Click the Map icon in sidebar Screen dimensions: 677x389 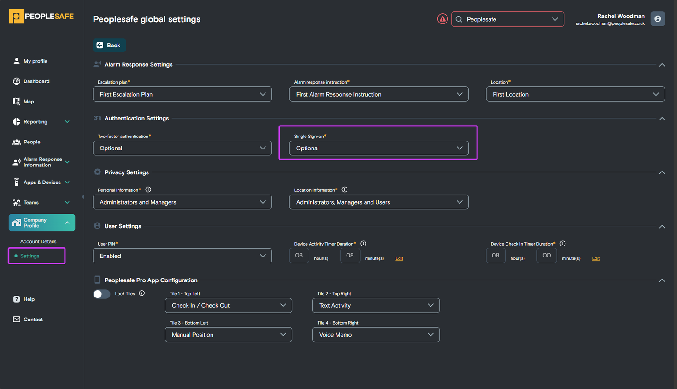pos(17,102)
